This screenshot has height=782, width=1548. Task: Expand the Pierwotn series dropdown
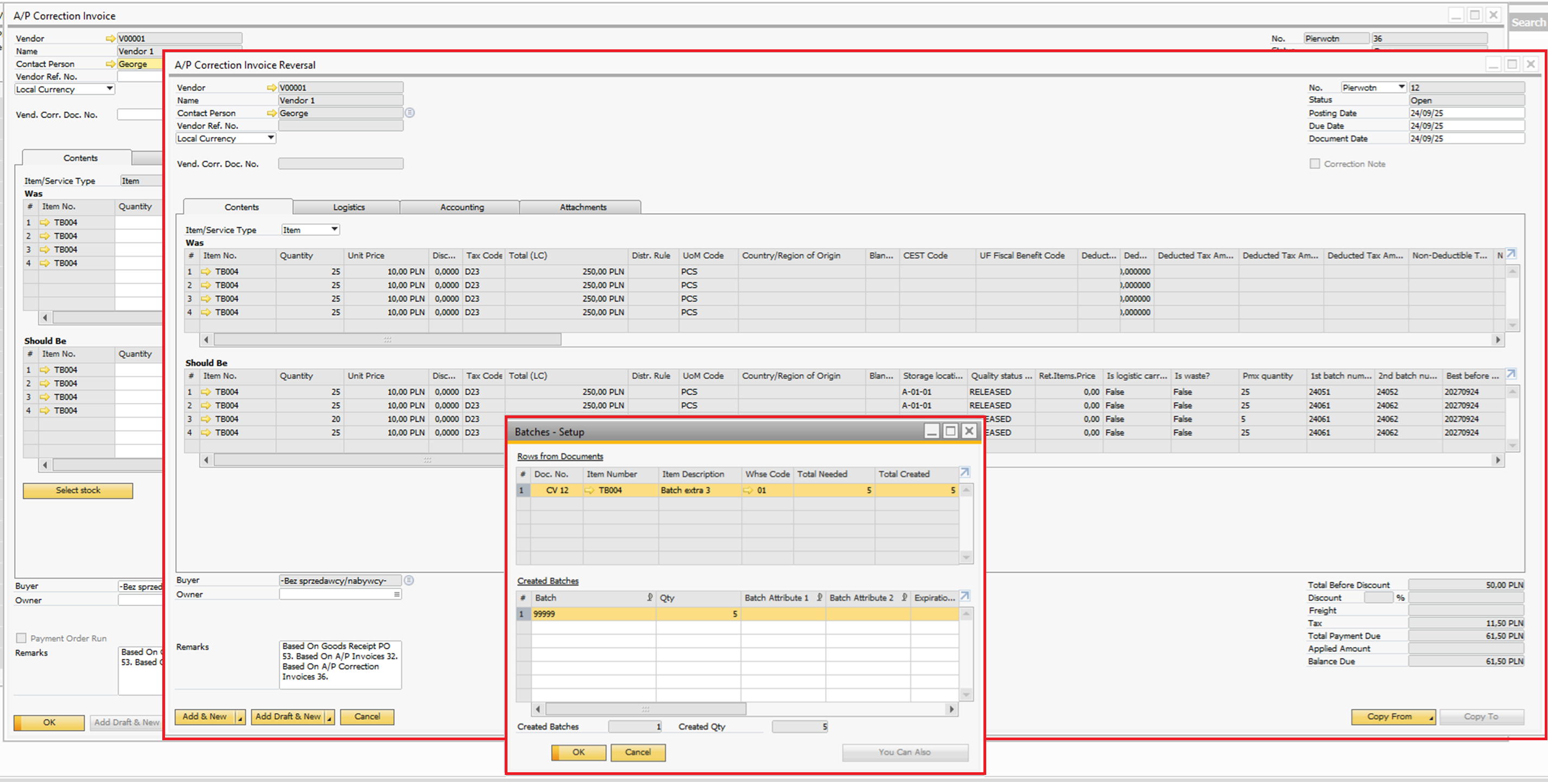tap(1401, 88)
